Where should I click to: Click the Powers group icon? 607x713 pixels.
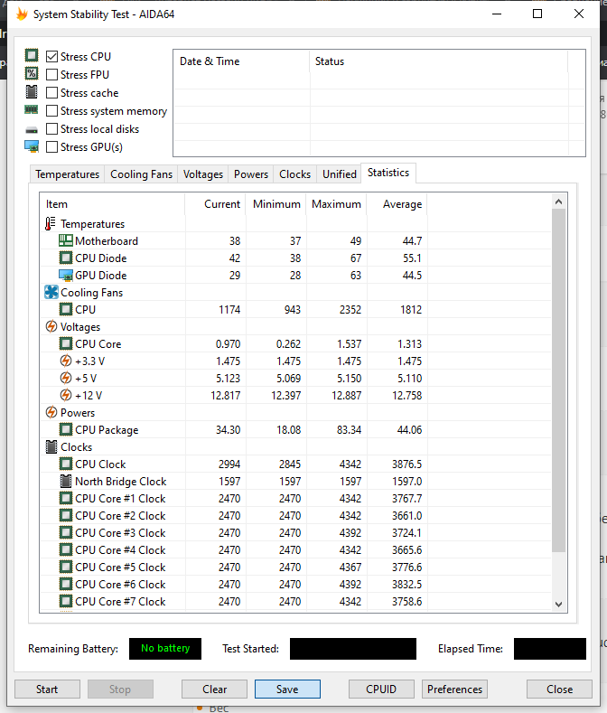51,412
